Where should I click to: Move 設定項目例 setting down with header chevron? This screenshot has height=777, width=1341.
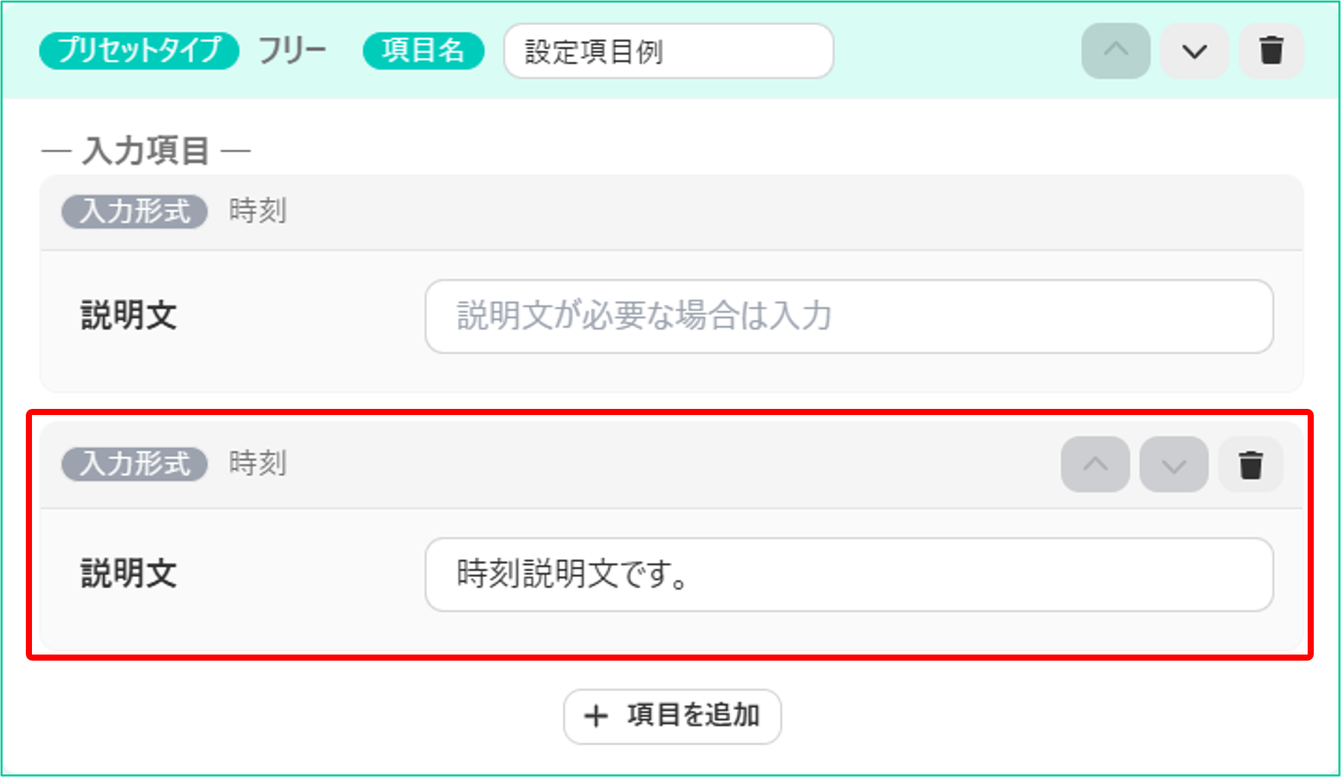click(x=1194, y=51)
